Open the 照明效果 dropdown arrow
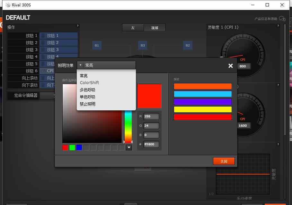The height and width of the screenshot is (205, 292). 80,65
